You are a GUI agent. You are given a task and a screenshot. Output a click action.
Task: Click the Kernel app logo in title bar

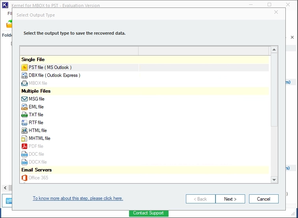point(5,5)
